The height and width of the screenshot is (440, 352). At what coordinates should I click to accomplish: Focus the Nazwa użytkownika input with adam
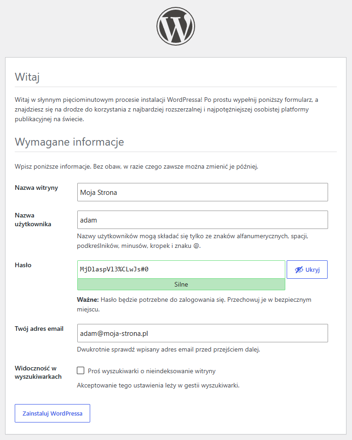point(202,220)
